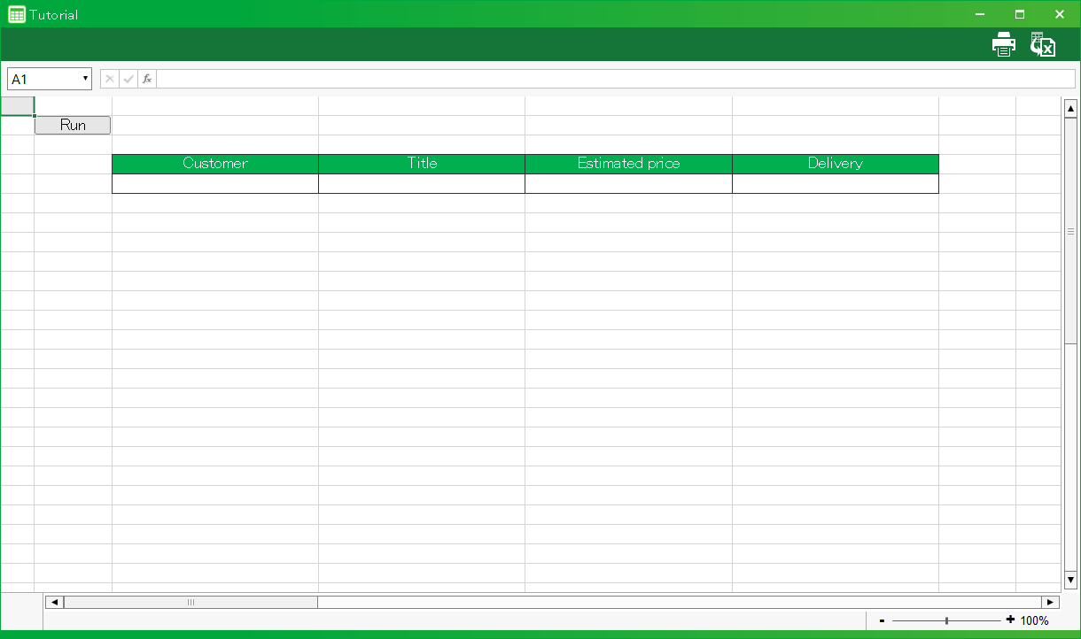1081x639 pixels.
Task: Click the 100% zoom level label
Action: coord(1034,621)
